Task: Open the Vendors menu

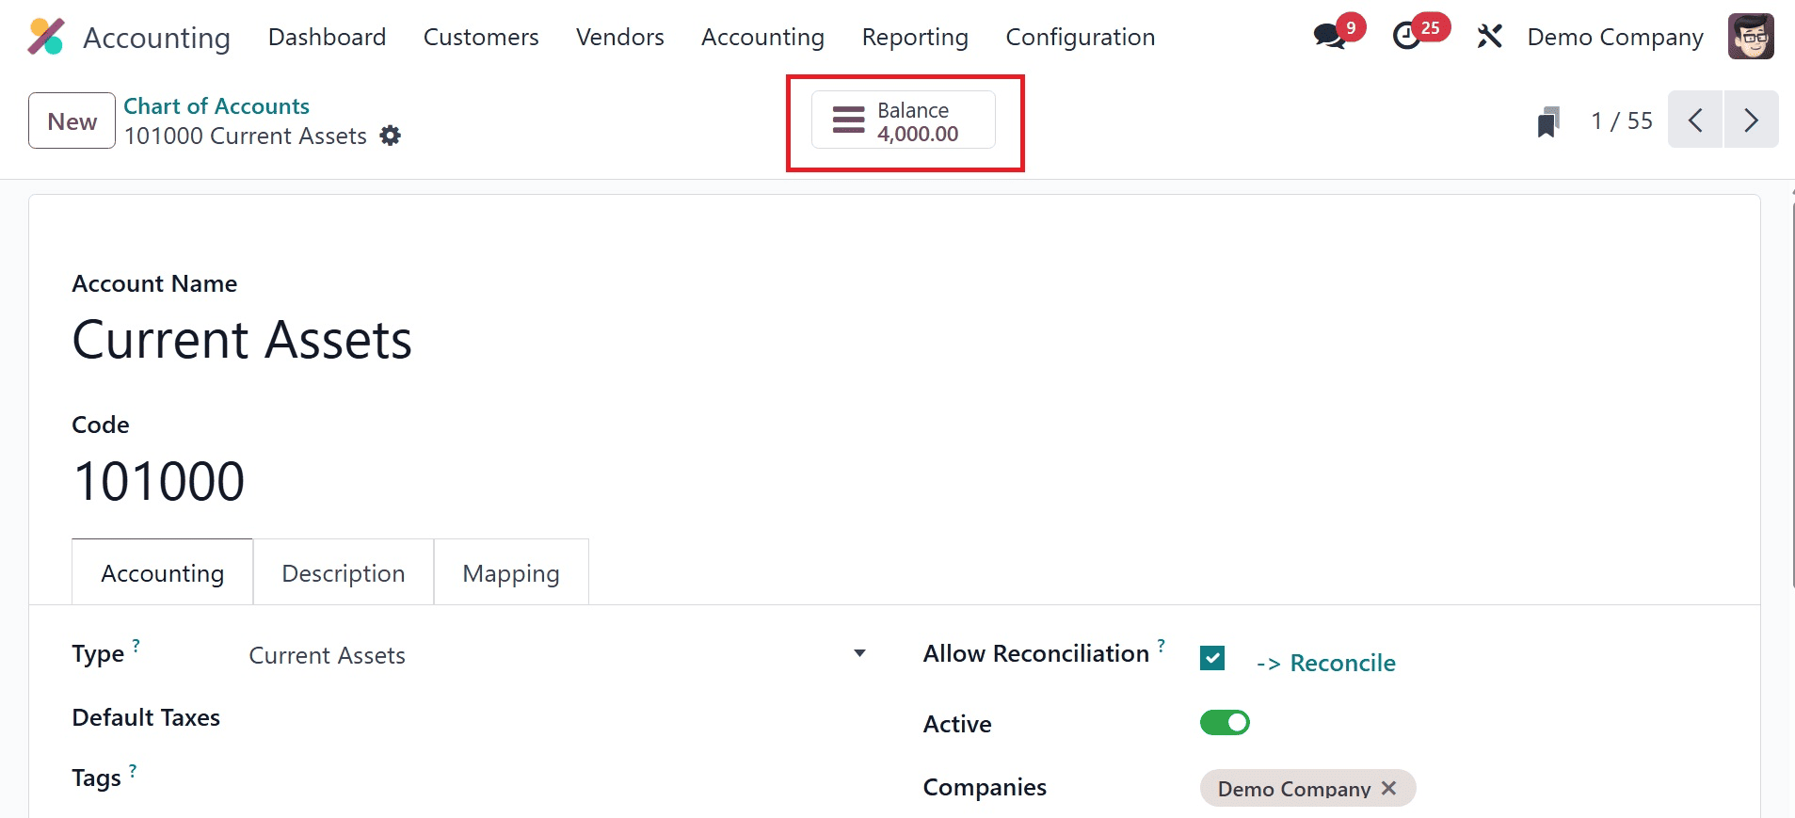Action: [x=620, y=37]
